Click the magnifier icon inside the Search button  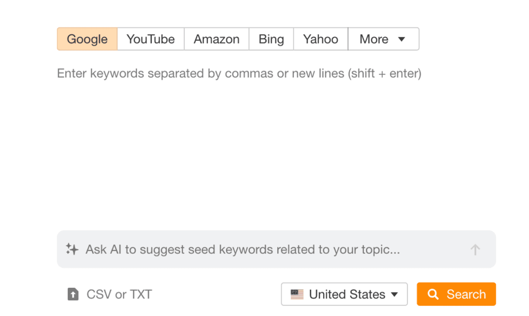pos(433,294)
